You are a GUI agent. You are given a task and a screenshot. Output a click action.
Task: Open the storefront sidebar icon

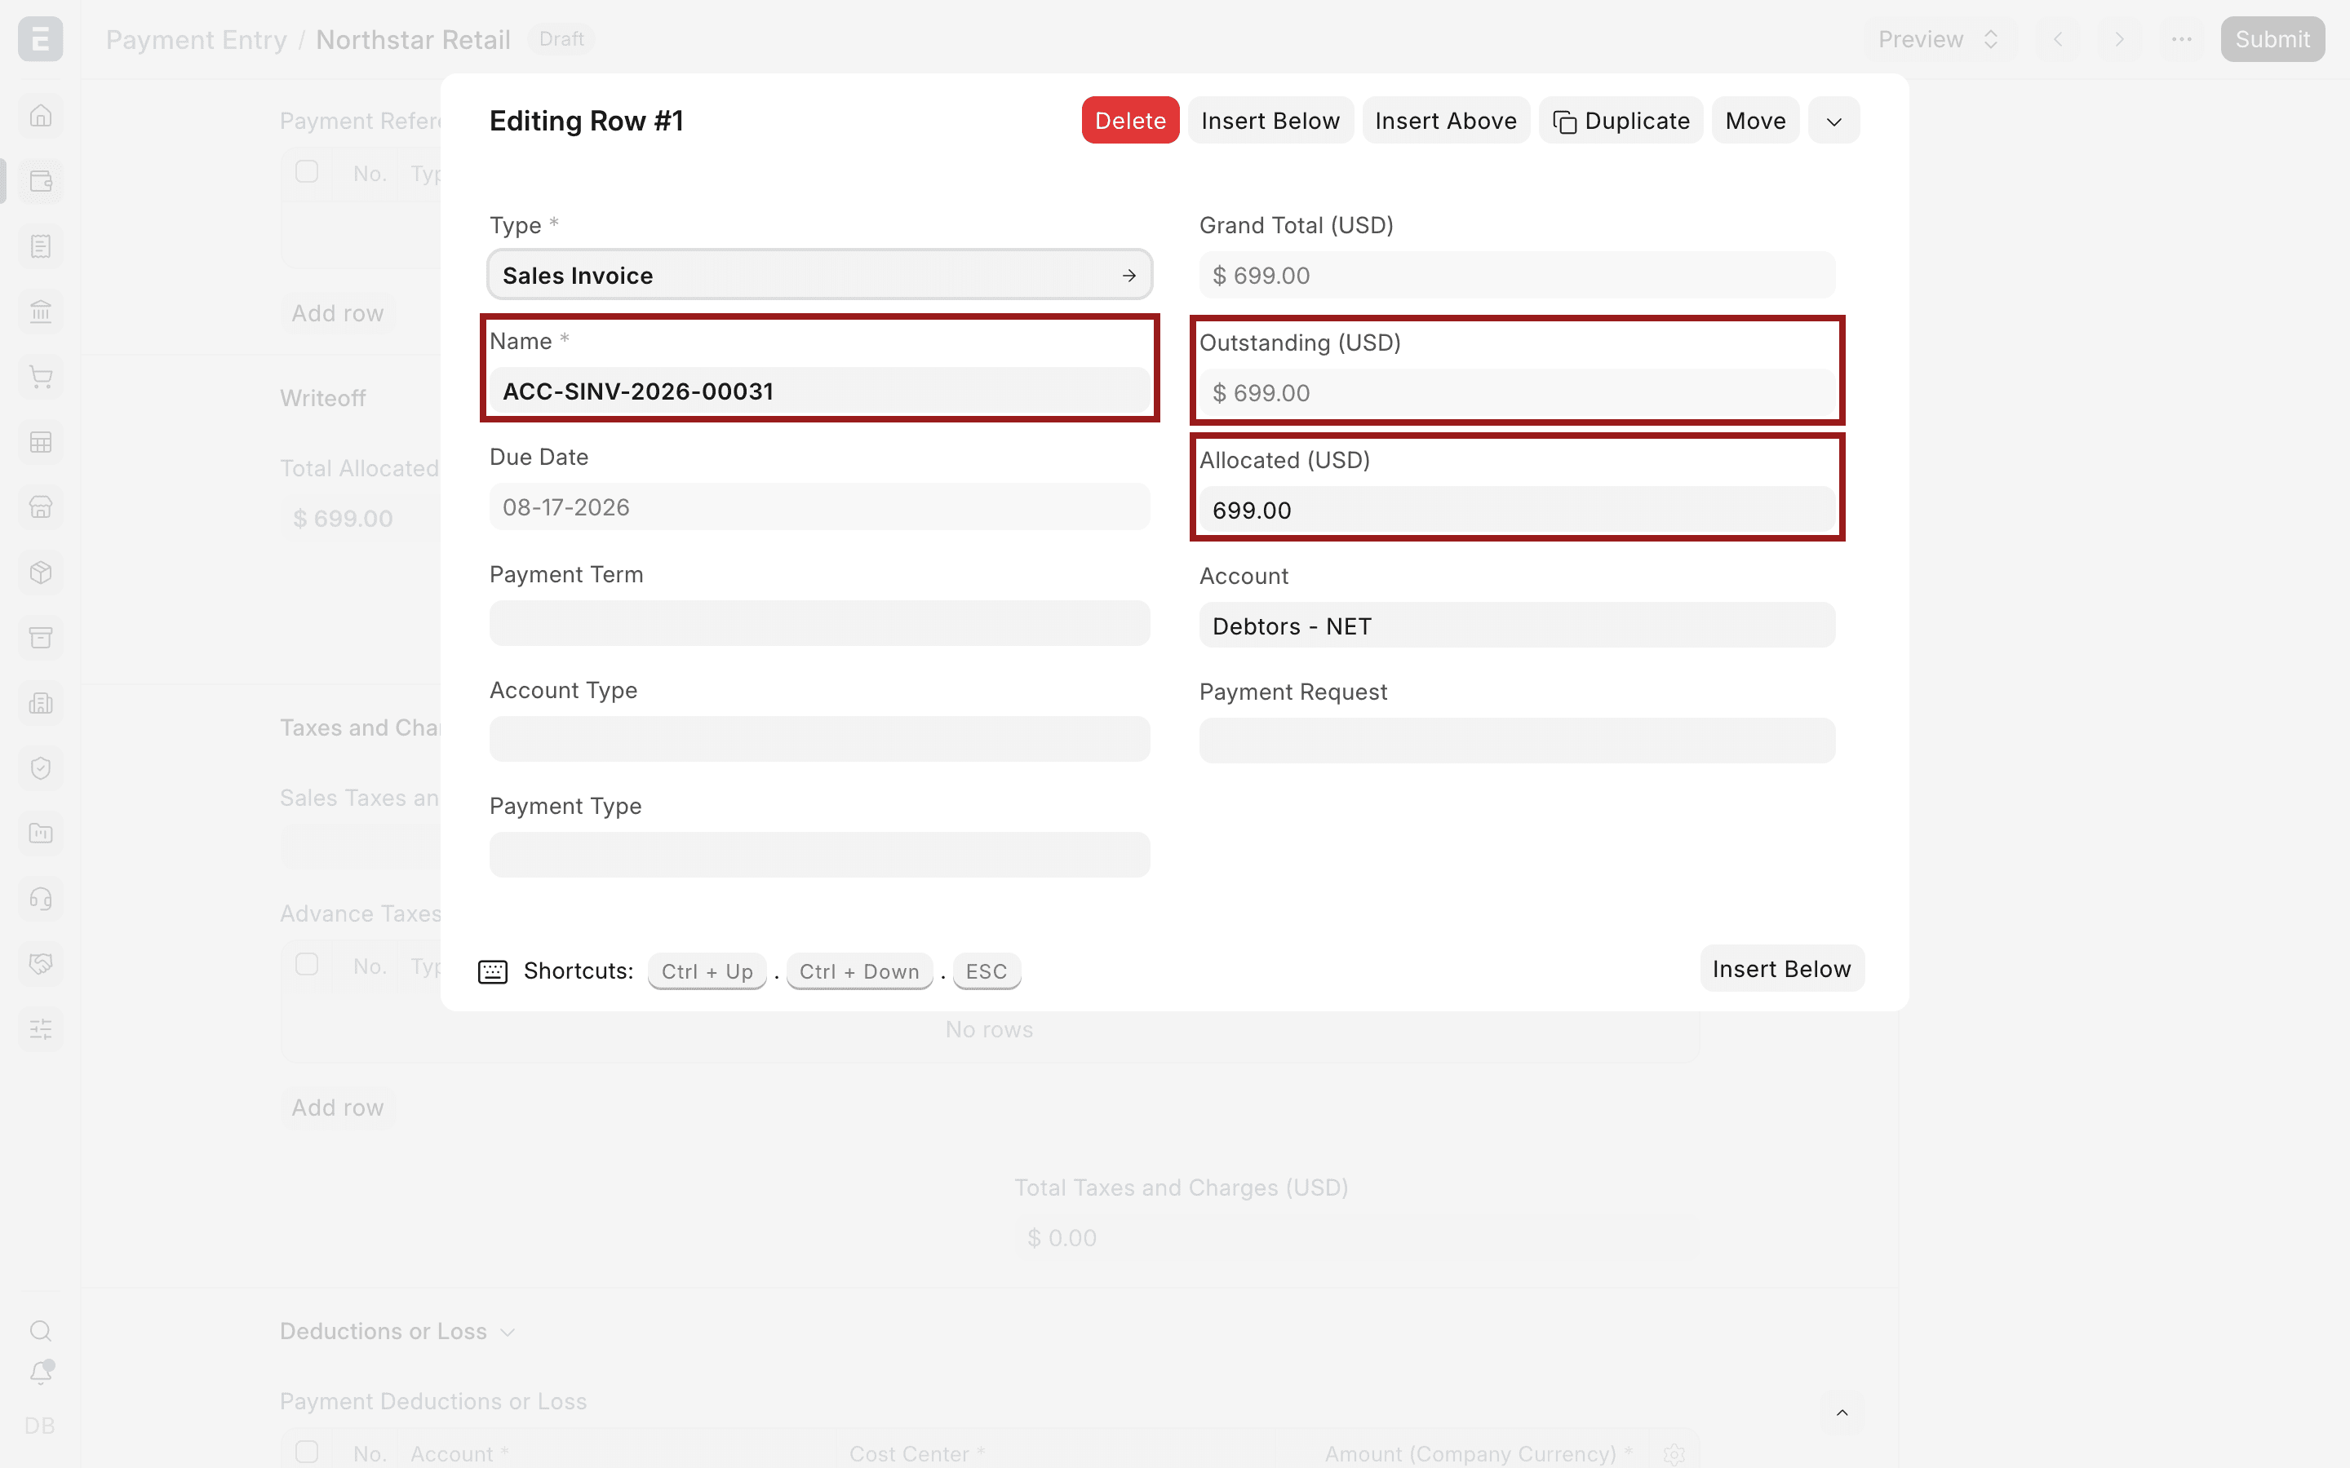coord(41,506)
